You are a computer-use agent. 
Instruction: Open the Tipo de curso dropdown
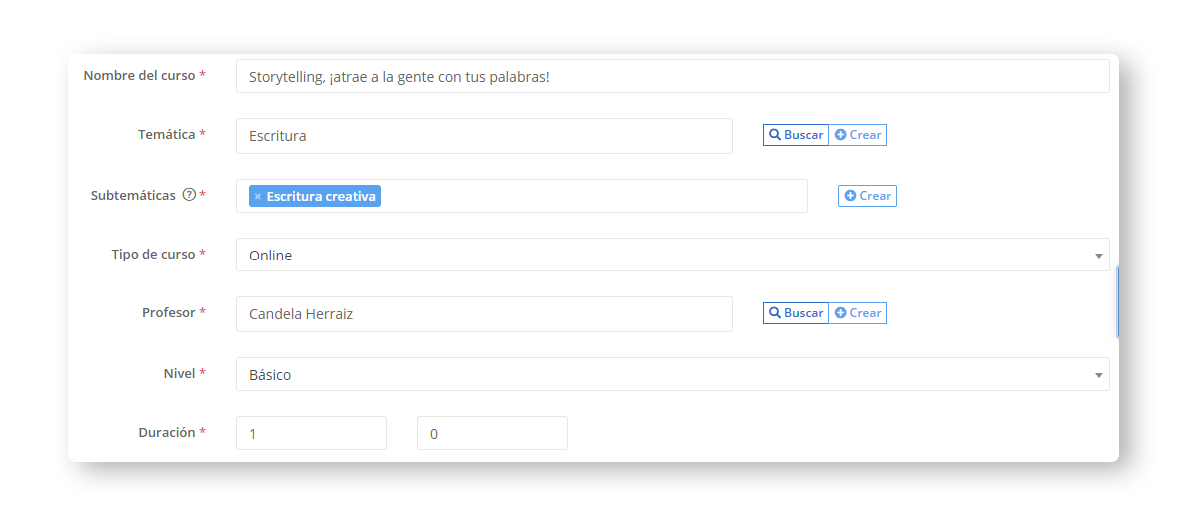pyautogui.click(x=1098, y=256)
